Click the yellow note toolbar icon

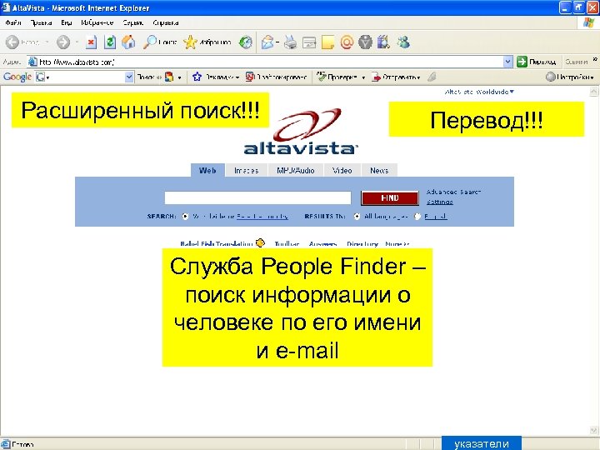[x=328, y=42]
